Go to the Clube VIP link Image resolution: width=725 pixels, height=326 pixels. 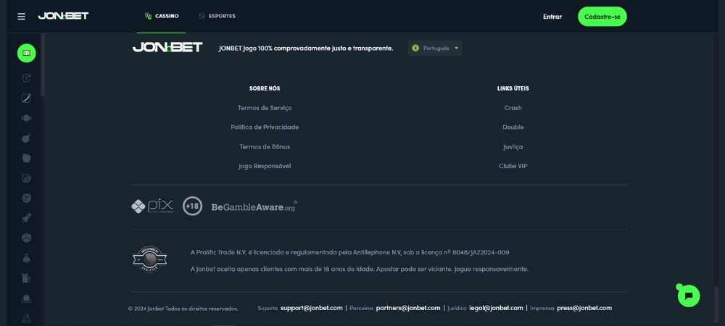513,166
